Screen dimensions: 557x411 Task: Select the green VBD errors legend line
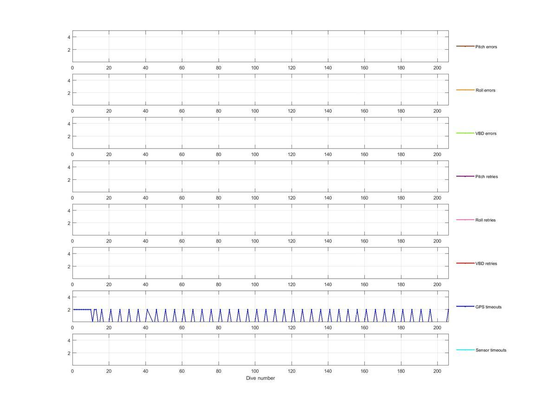pyautogui.click(x=465, y=133)
